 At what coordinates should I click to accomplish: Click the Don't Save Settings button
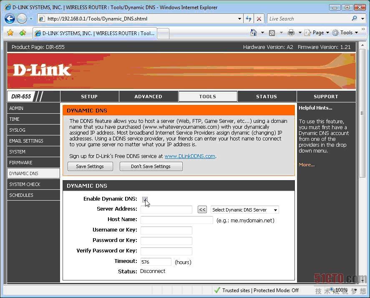pyautogui.click(x=151, y=166)
